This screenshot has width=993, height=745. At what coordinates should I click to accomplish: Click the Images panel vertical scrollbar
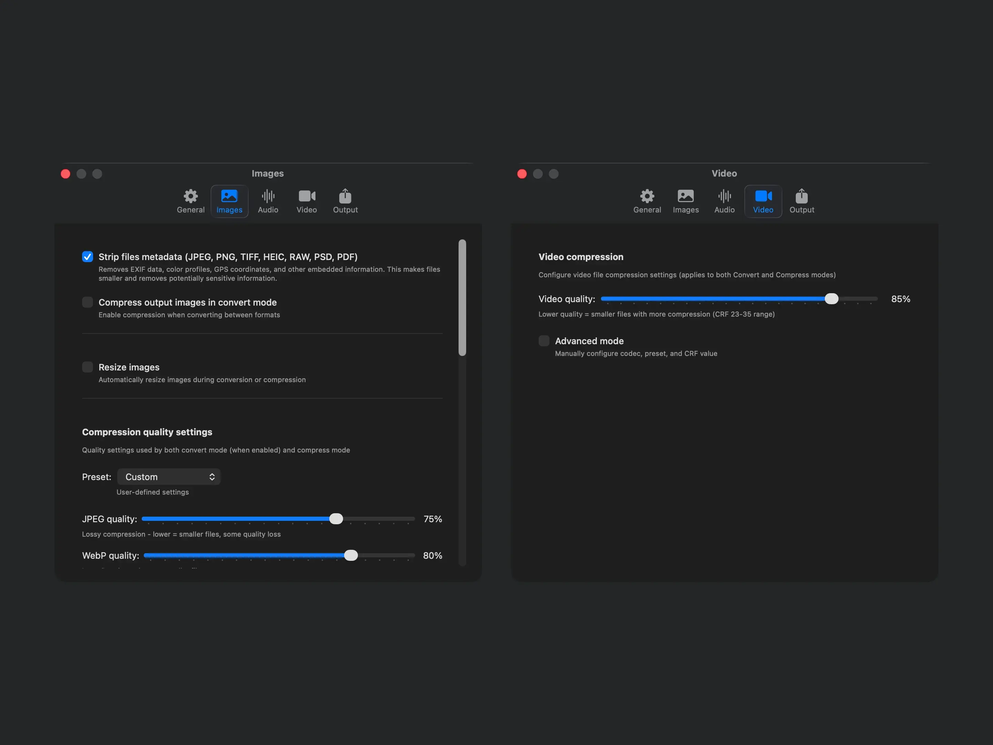point(462,298)
